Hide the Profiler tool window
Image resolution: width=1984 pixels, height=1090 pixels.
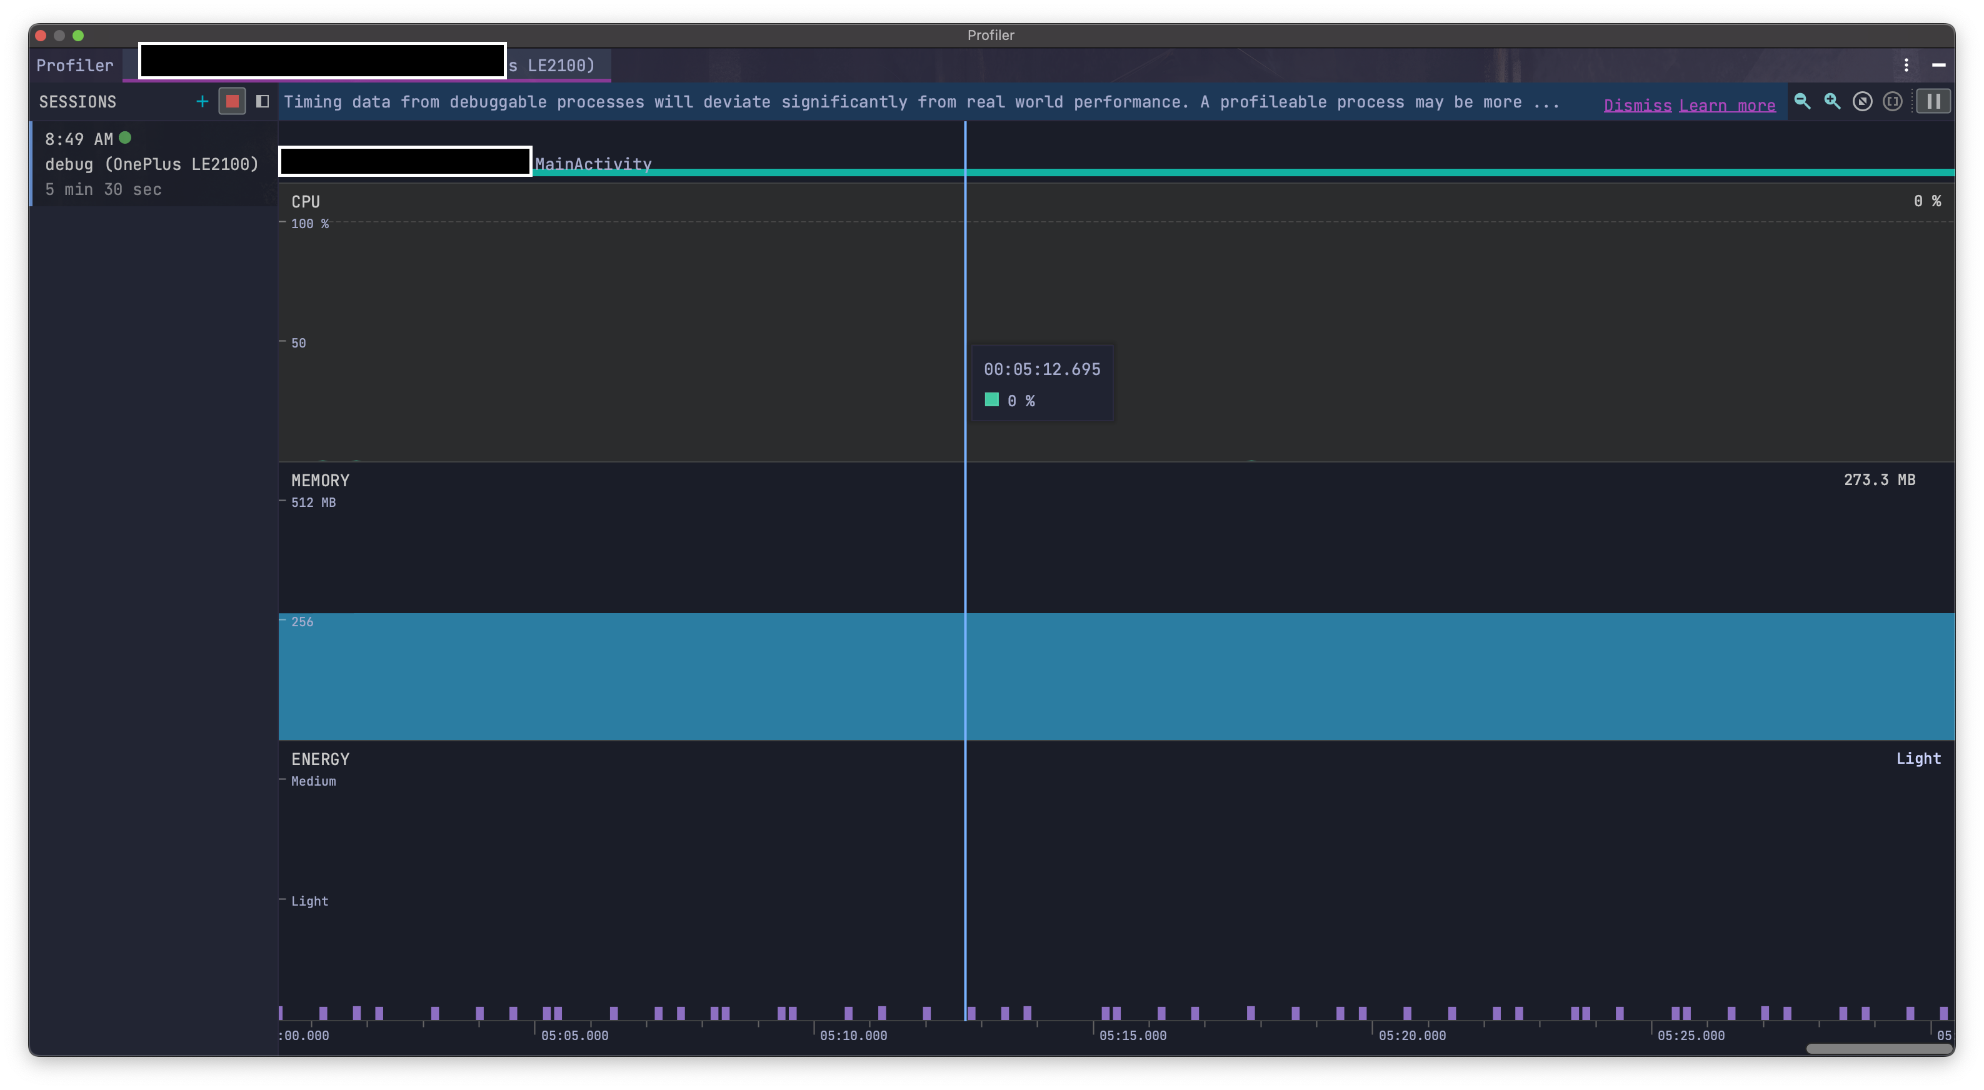pos(1938,65)
